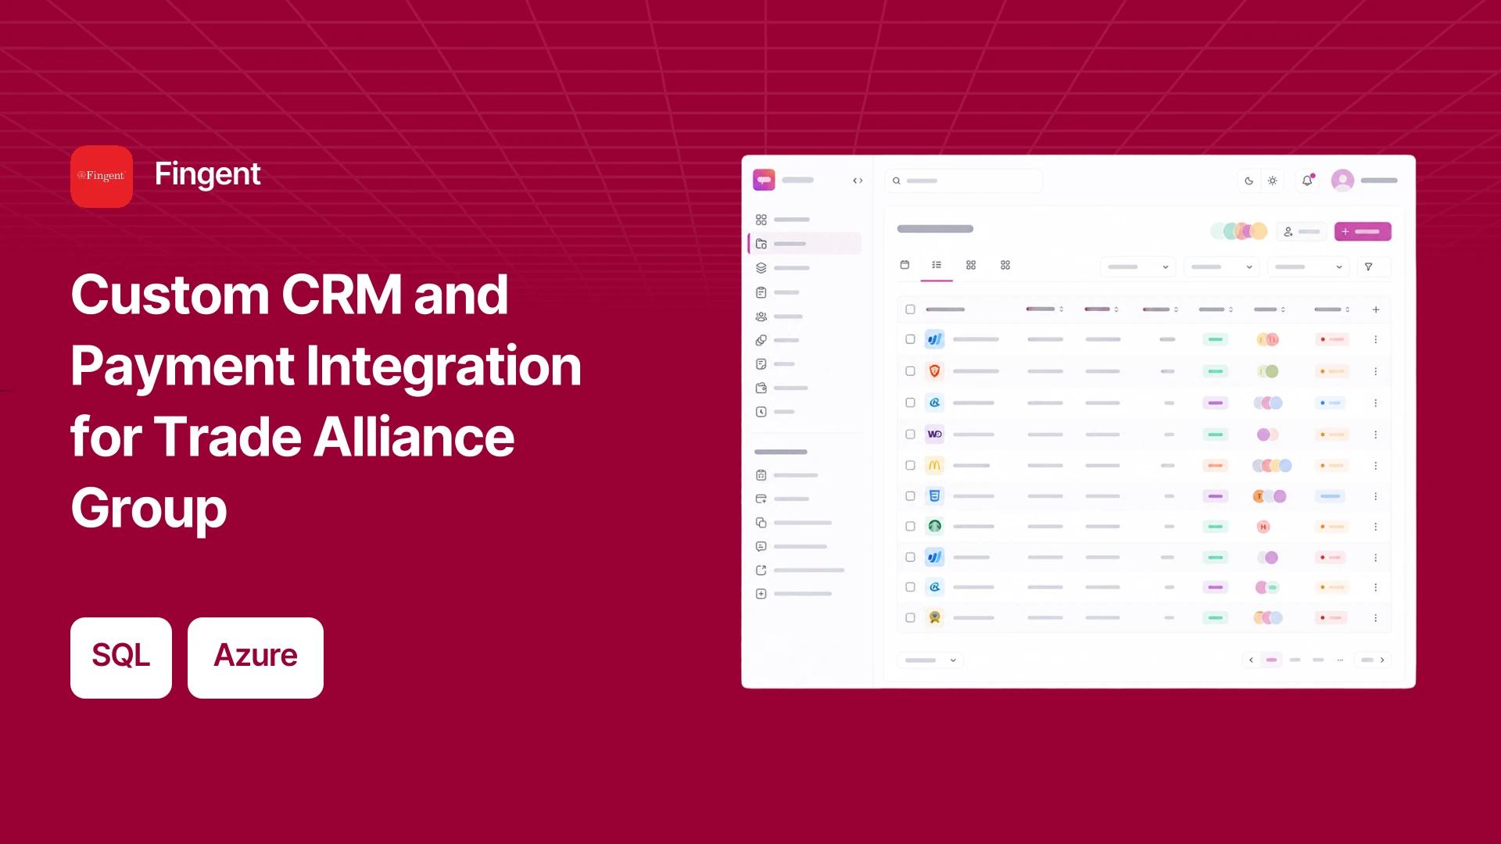
Task: Open the card-with-plus sidebar item
Action: coord(784,499)
